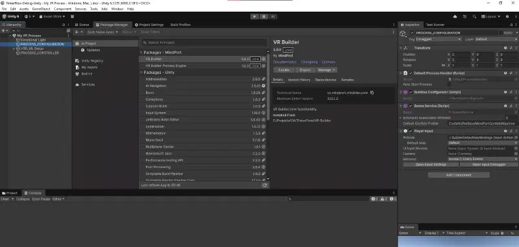
Task: Click the Locate button
Action: point(284,70)
